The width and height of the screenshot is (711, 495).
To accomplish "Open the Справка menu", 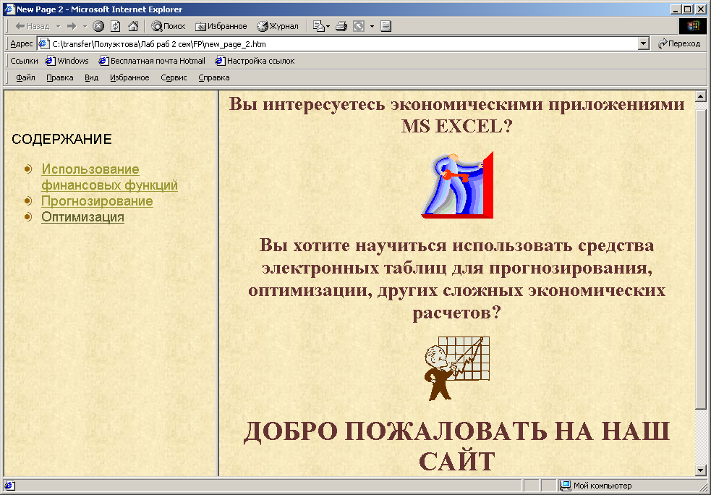I will coord(214,77).
